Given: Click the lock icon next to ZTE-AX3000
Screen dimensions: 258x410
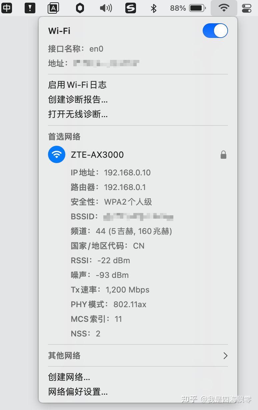Looking at the screenshot, I should (x=224, y=154).
